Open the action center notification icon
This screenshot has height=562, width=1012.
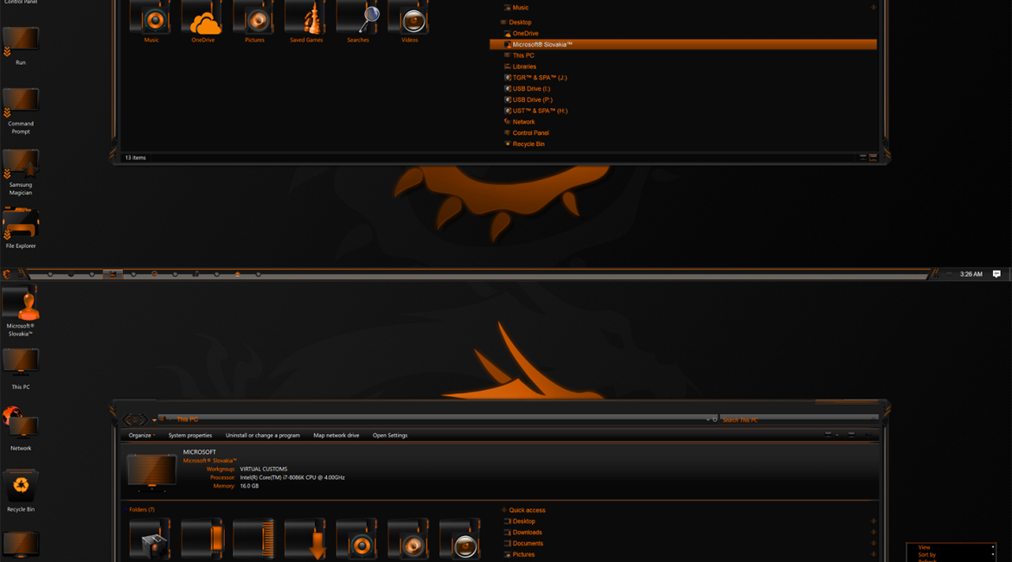click(996, 274)
